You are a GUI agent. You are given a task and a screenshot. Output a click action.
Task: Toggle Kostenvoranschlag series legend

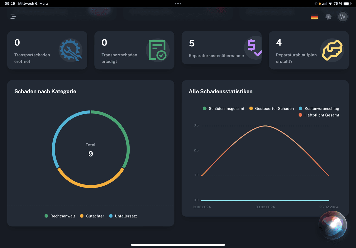319,108
